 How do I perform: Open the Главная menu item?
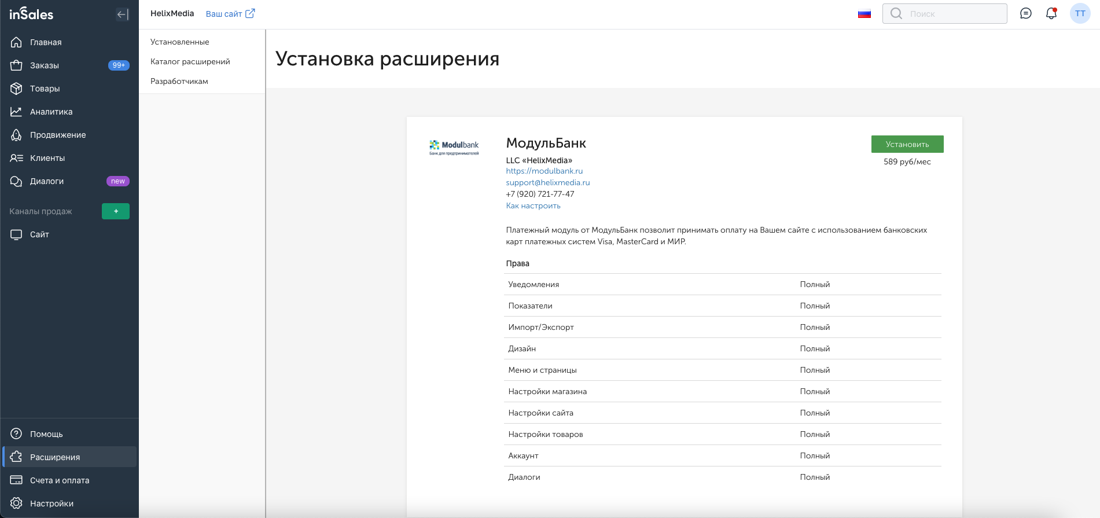click(69, 42)
